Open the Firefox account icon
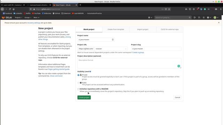This screenshot has height=125, width=223. [x=194, y=9]
